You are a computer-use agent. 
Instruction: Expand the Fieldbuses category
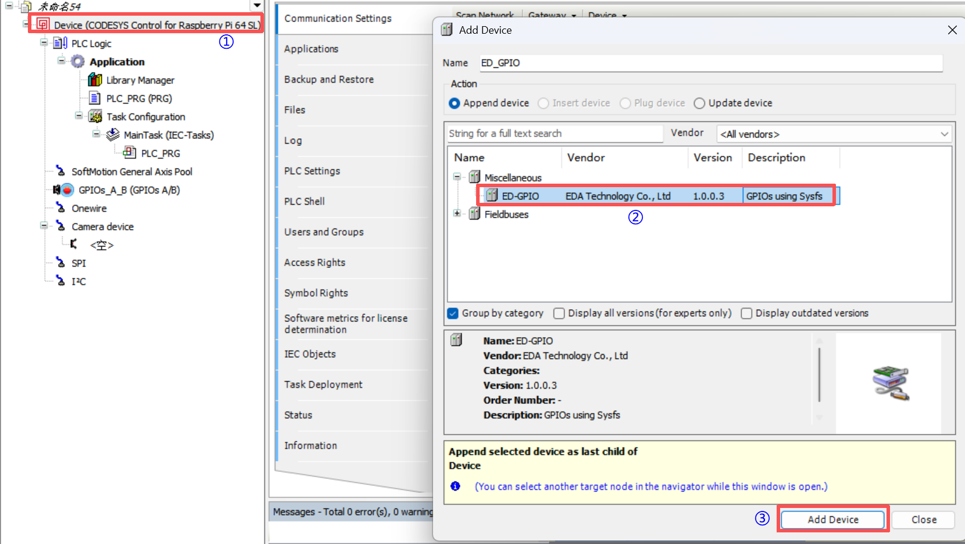point(458,214)
